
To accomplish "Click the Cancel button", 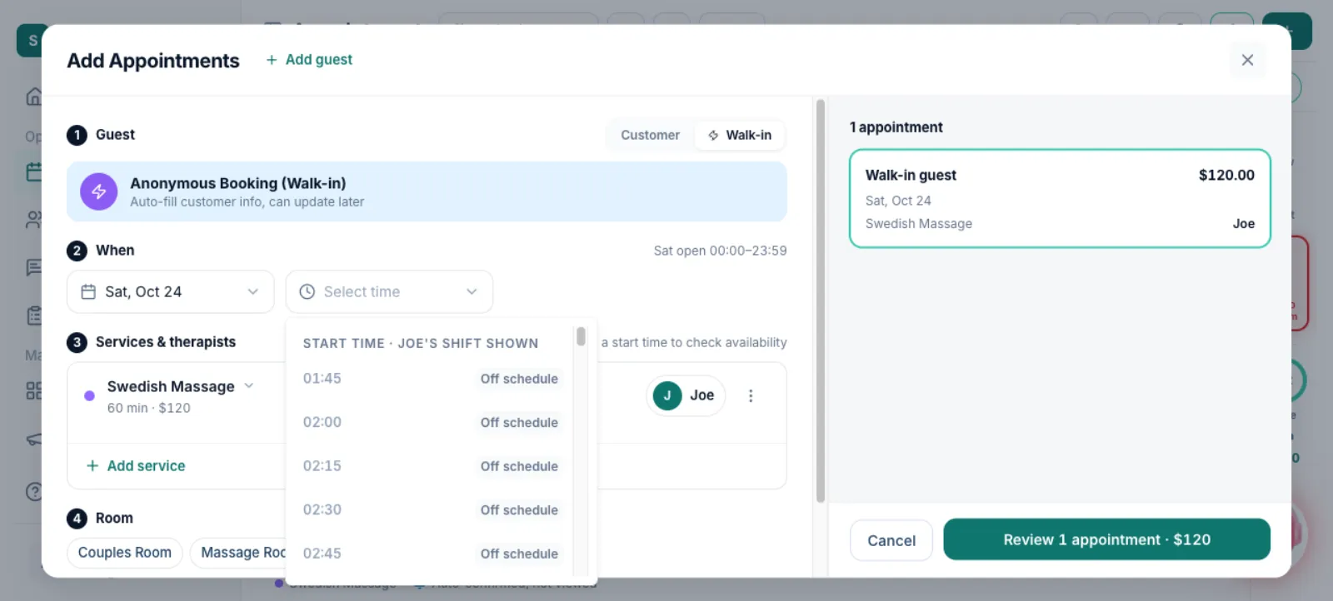I will pos(891,540).
